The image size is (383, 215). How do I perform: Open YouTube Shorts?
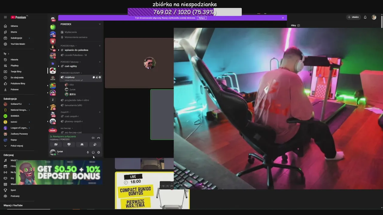coord(14,32)
